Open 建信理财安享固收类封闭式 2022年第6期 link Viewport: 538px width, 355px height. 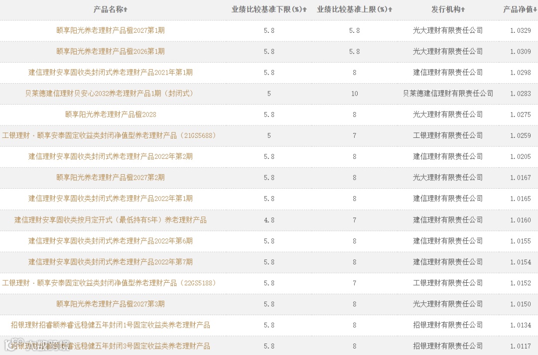coord(111,241)
